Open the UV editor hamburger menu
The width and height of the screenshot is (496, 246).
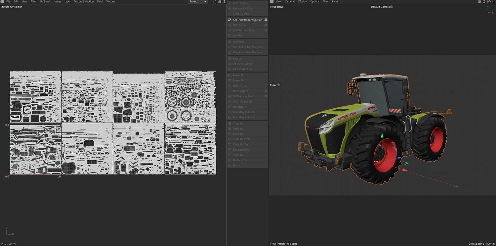pyautogui.click(x=2, y=2)
